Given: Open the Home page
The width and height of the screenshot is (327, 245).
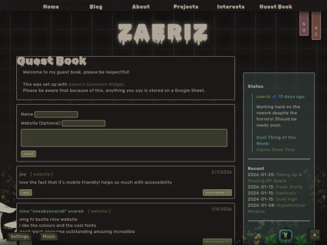Looking at the screenshot, I should coord(51,7).
